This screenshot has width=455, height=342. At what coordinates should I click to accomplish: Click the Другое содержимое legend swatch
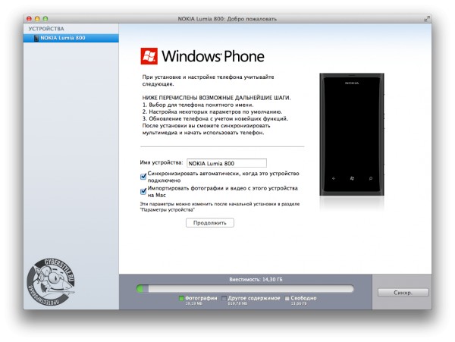[x=224, y=298]
